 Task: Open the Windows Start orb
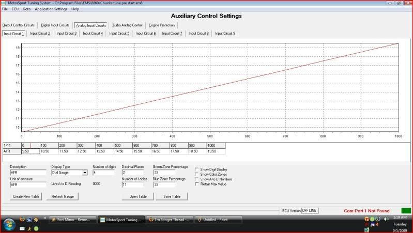(x=9, y=224)
